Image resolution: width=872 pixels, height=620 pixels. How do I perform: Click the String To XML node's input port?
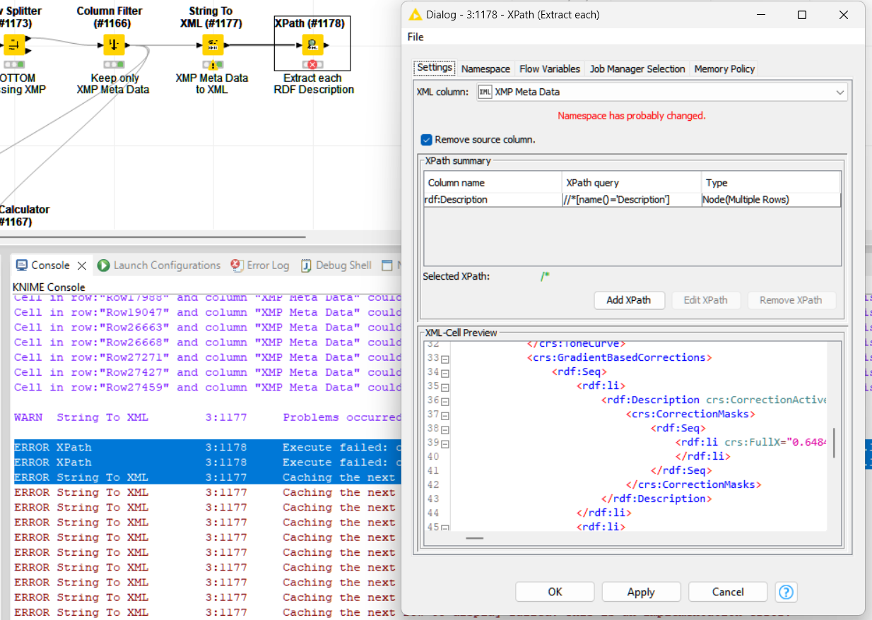coord(199,46)
